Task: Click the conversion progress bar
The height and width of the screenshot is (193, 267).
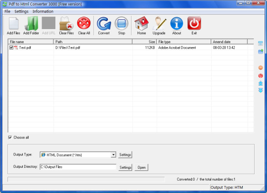Action: pyautogui.click(x=86, y=179)
